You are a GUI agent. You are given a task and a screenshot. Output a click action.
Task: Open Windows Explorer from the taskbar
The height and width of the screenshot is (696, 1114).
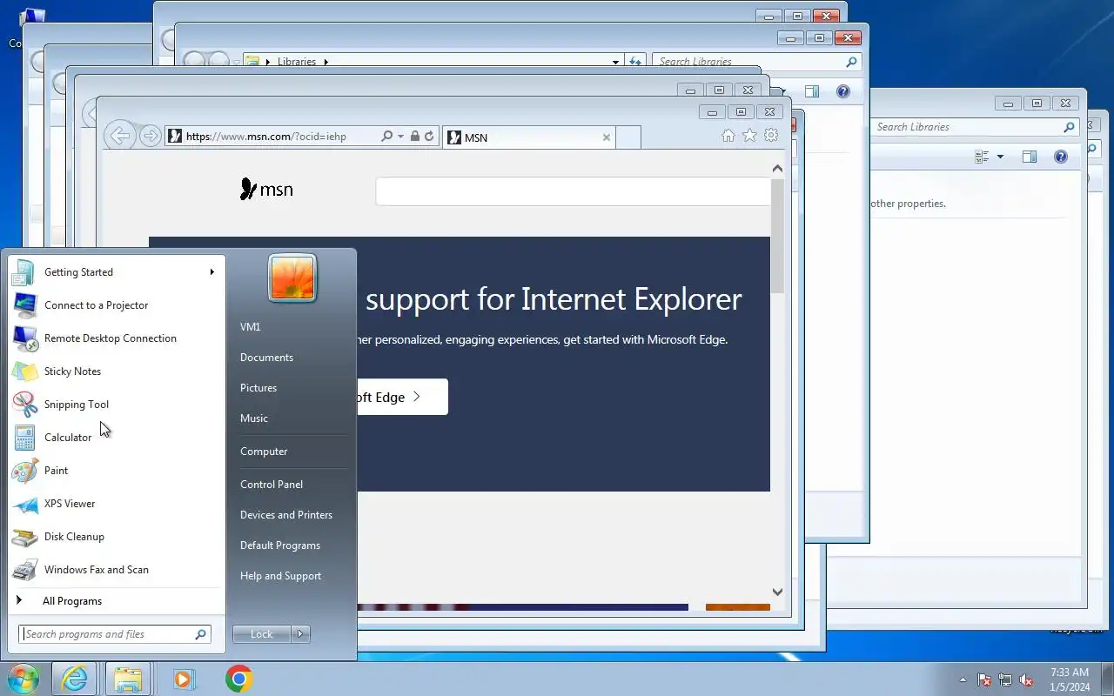click(128, 679)
